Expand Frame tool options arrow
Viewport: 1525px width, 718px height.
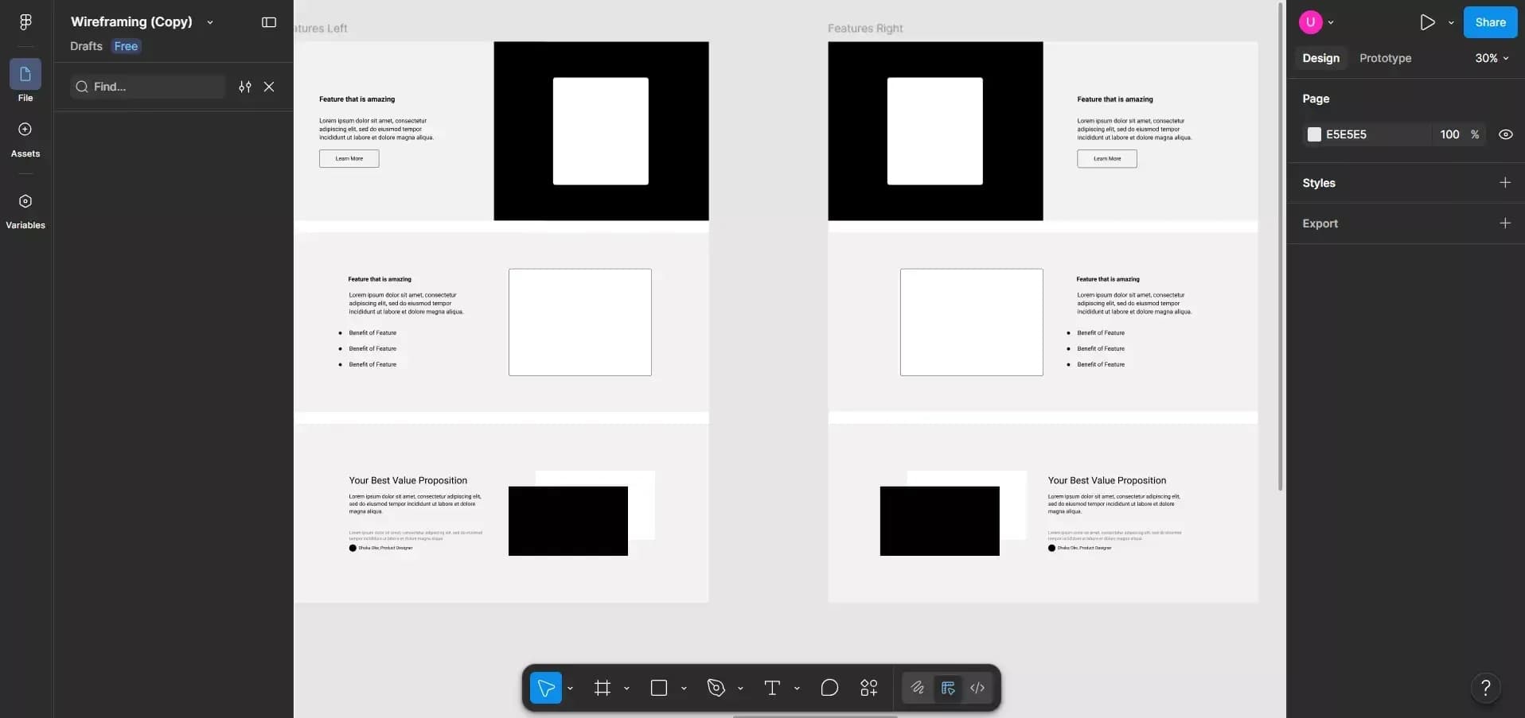(x=626, y=689)
